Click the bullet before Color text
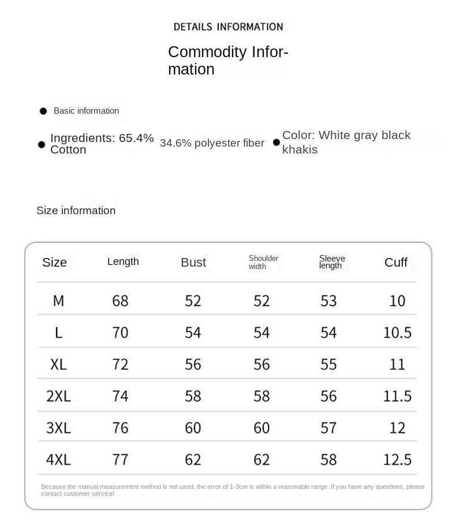456x531 pixels. pyautogui.click(x=276, y=143)
